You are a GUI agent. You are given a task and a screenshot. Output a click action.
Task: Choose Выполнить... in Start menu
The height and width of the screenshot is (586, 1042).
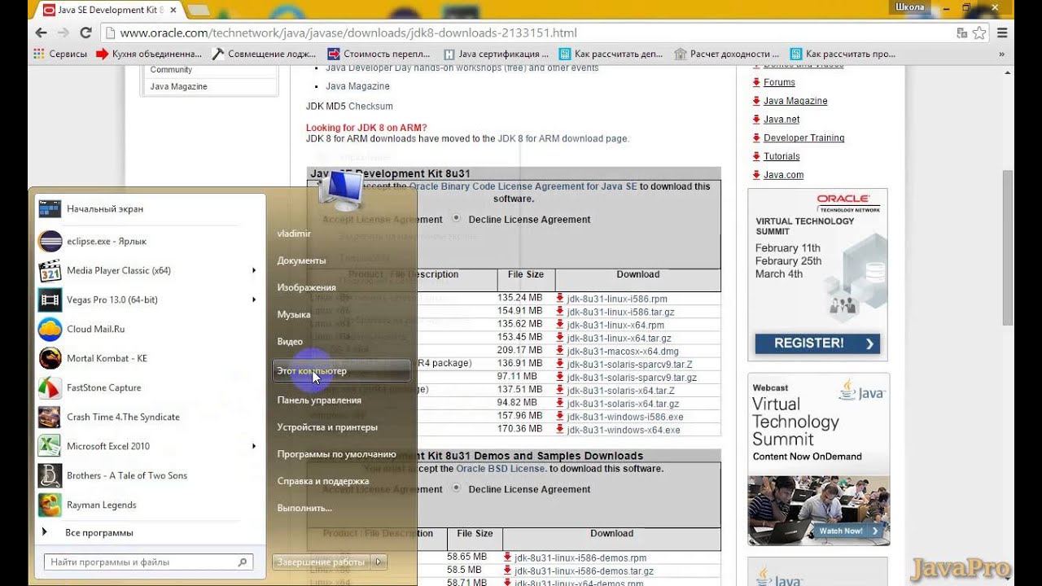coord(304,508)
